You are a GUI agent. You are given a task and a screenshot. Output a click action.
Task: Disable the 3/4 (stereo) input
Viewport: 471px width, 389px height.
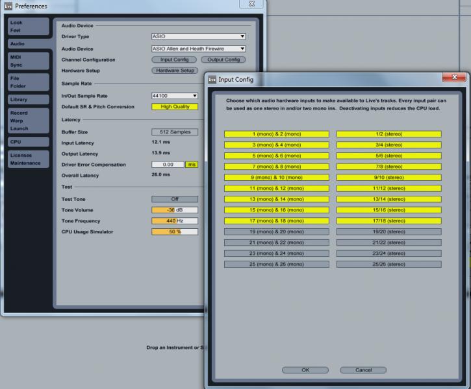389,145
